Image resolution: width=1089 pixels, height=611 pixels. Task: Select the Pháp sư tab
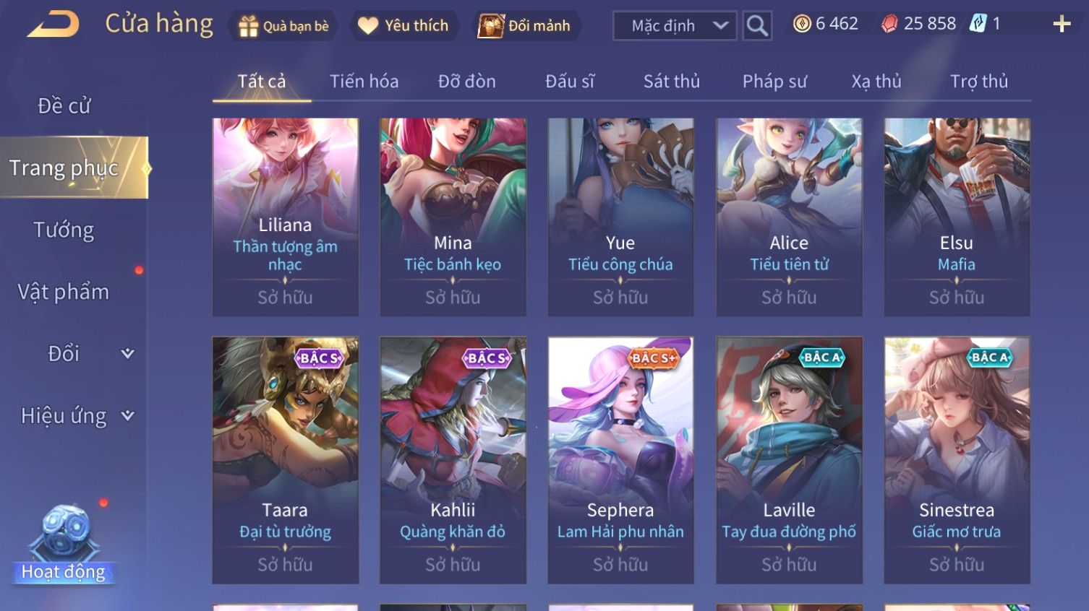[774, 82]
